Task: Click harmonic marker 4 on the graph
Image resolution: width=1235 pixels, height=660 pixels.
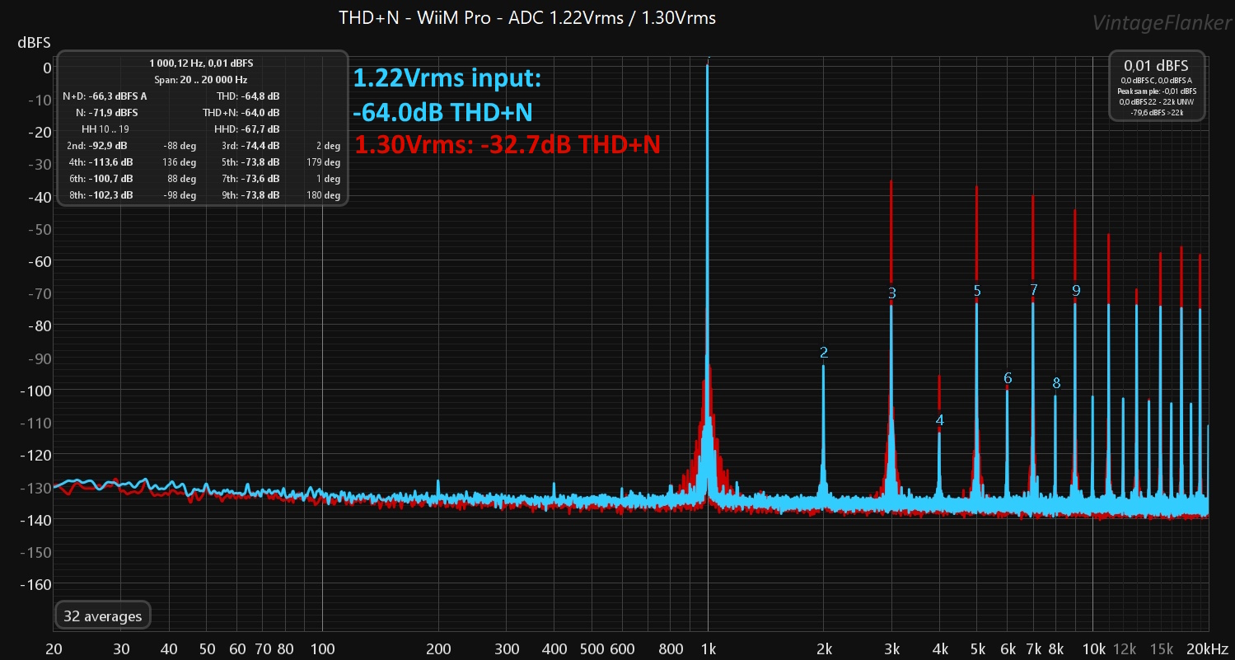Action: (940, 420)
